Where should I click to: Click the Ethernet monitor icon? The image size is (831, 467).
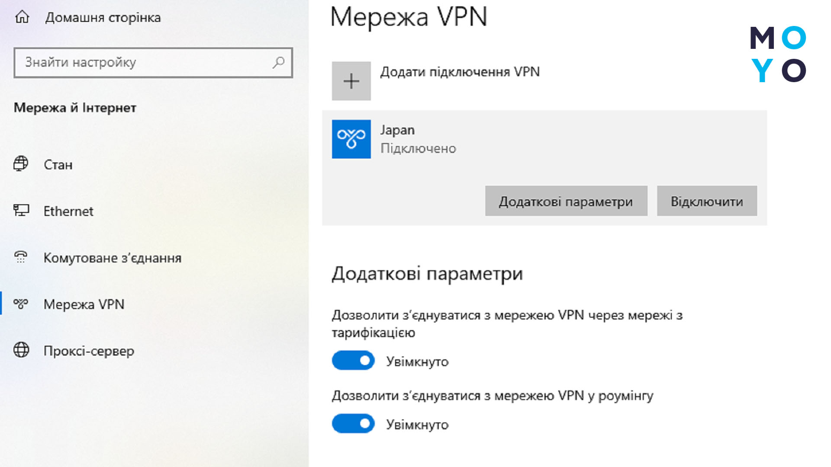(21, 211)
